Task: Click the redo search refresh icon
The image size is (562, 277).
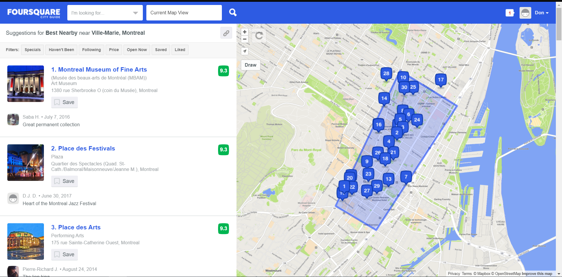Action: coord(259,36)
